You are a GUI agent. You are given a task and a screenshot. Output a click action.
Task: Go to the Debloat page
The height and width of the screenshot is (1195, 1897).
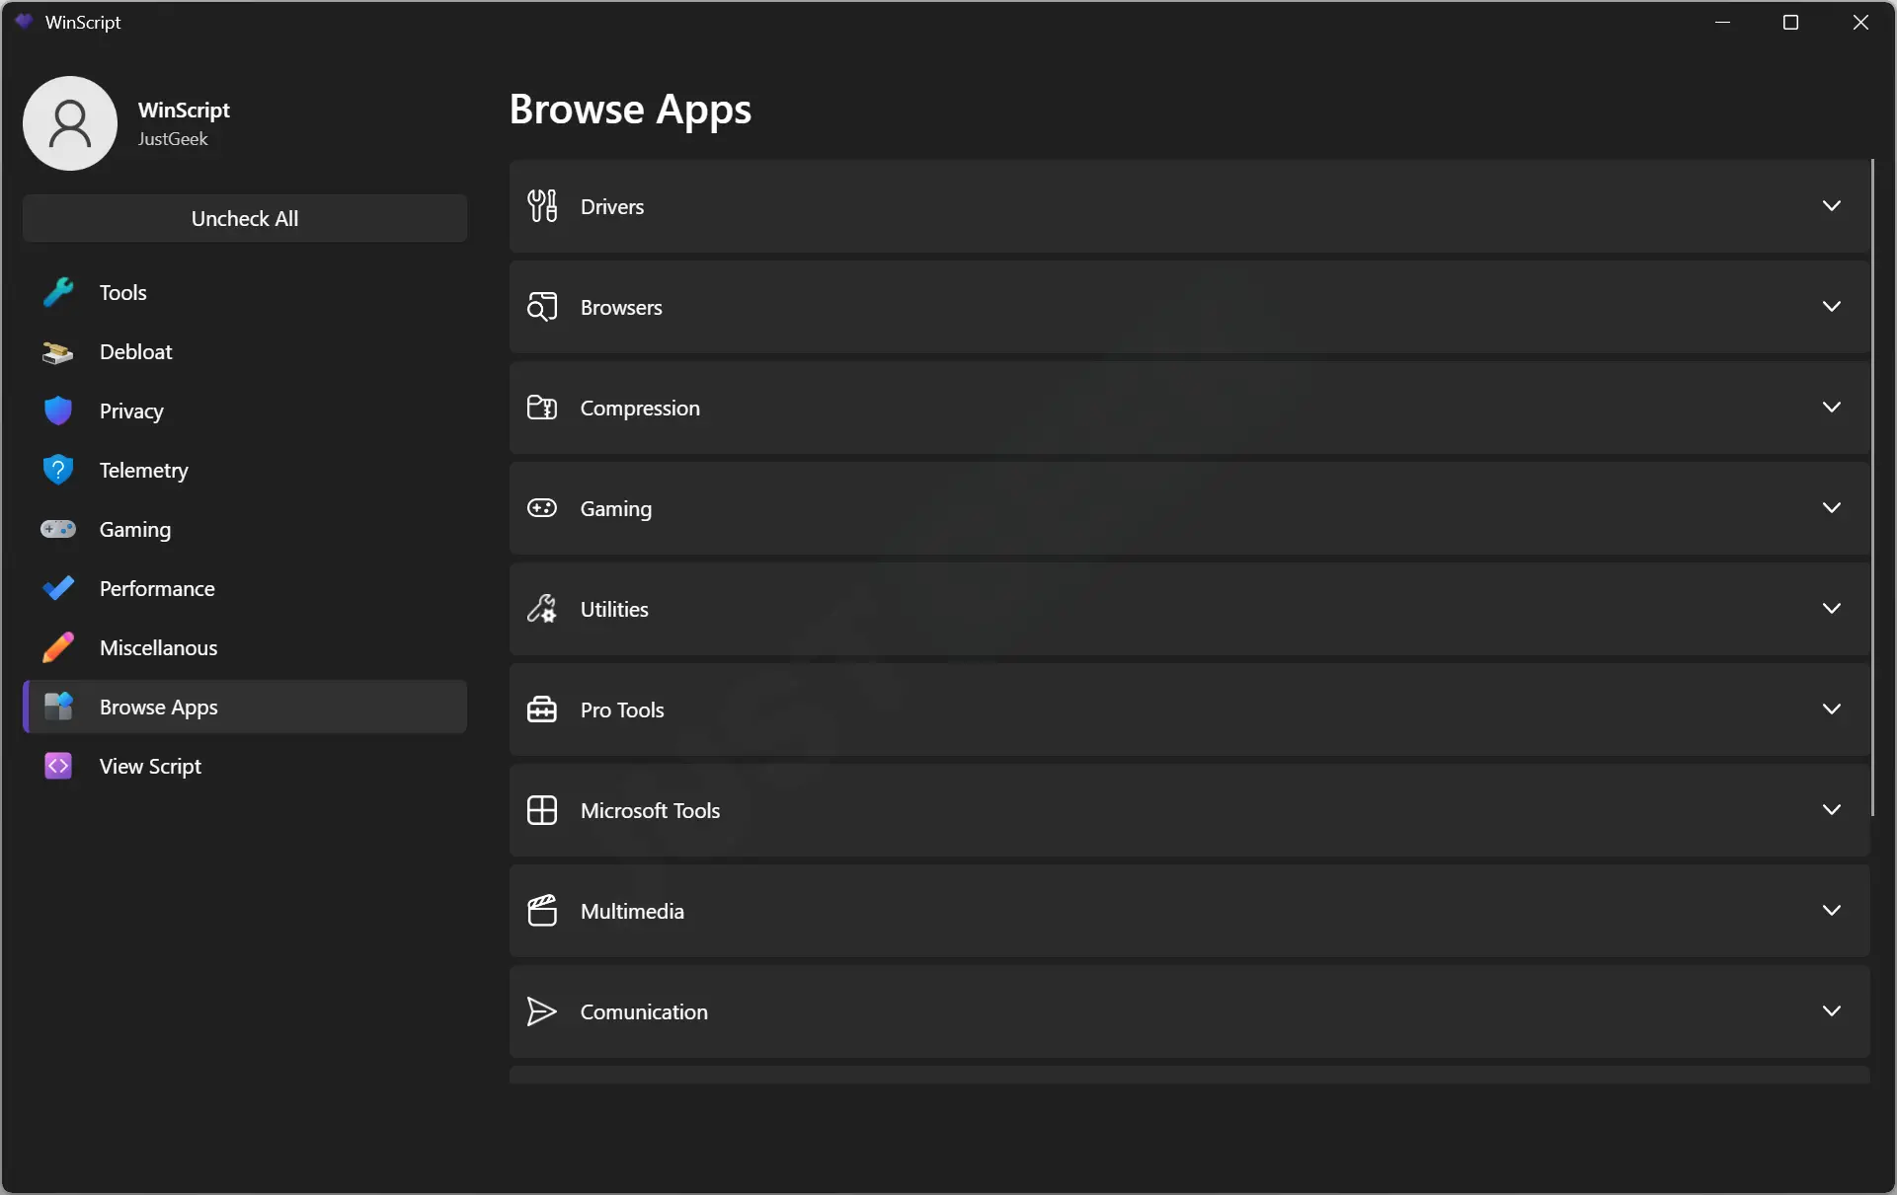pyautogui.click(x=245, y=351)
